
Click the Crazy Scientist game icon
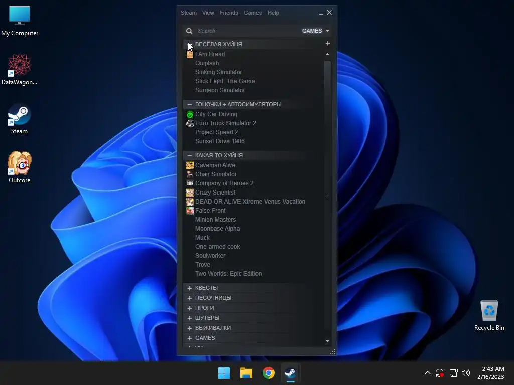(190, 192)
